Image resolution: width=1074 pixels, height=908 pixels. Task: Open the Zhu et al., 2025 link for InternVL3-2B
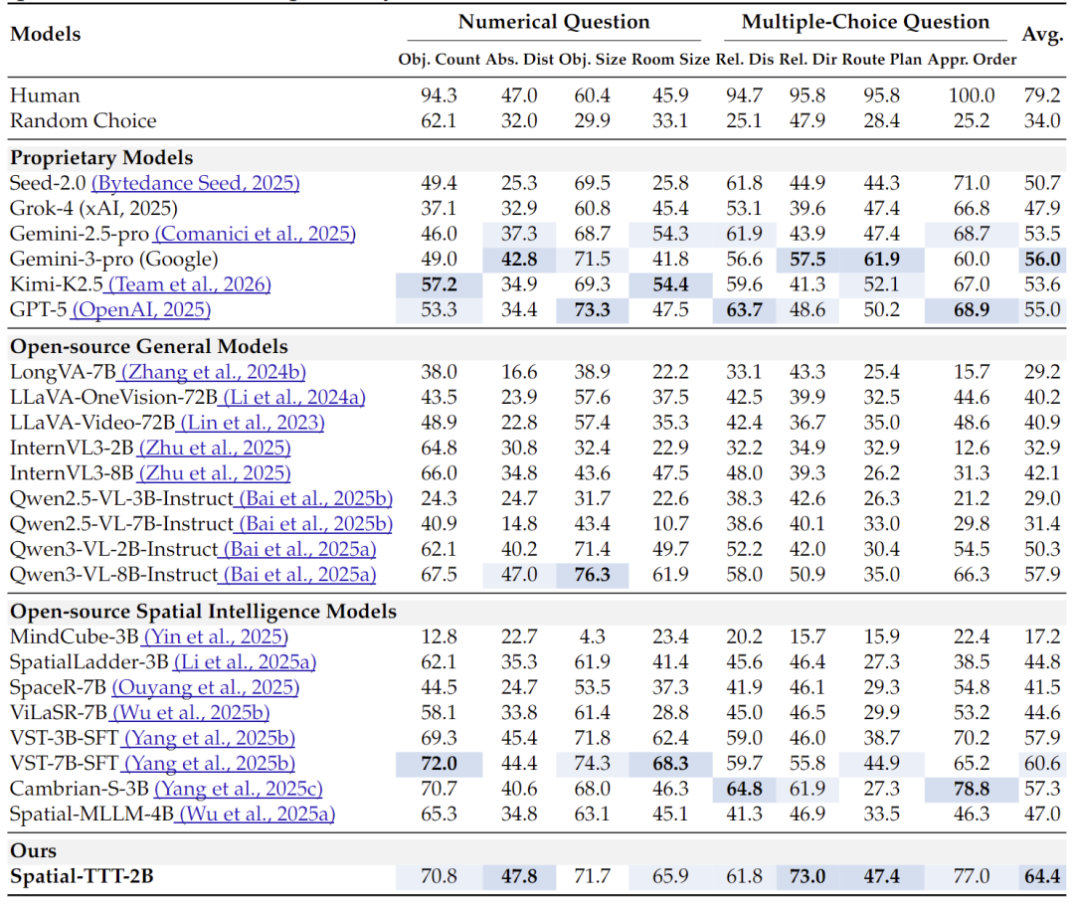click(215, 449)
